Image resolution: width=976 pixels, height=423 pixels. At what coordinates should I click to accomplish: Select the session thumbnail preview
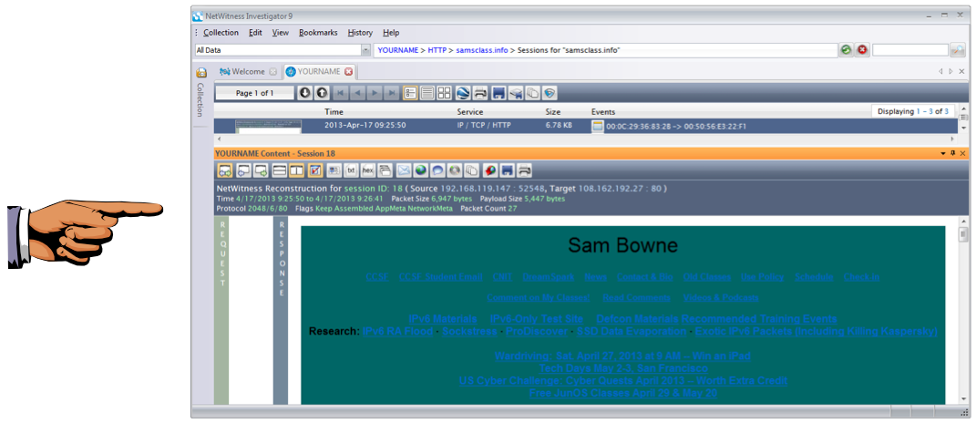[268, 126]
